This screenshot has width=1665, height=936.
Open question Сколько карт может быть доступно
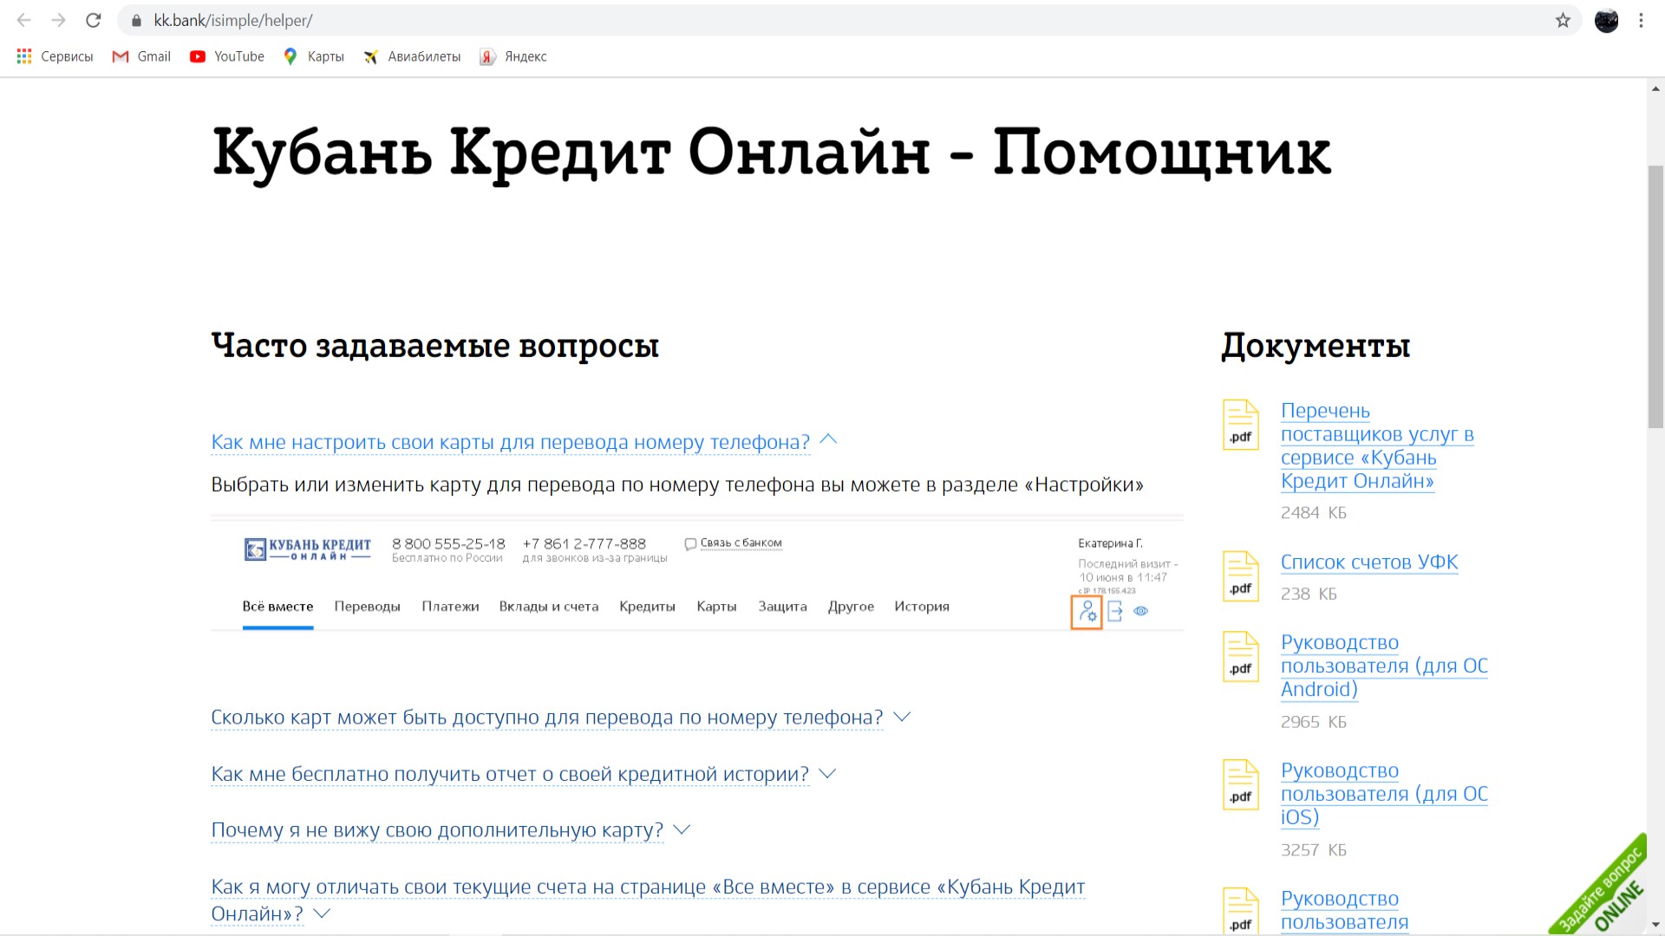click(546, 718)
